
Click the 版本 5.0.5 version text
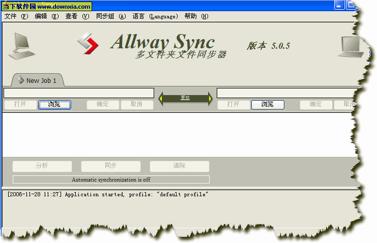click(x=268, y=46)
